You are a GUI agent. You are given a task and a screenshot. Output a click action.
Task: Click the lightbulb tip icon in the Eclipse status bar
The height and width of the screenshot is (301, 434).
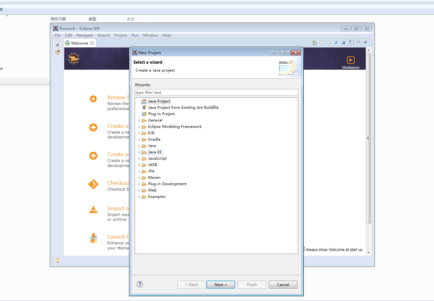(58, 260)
